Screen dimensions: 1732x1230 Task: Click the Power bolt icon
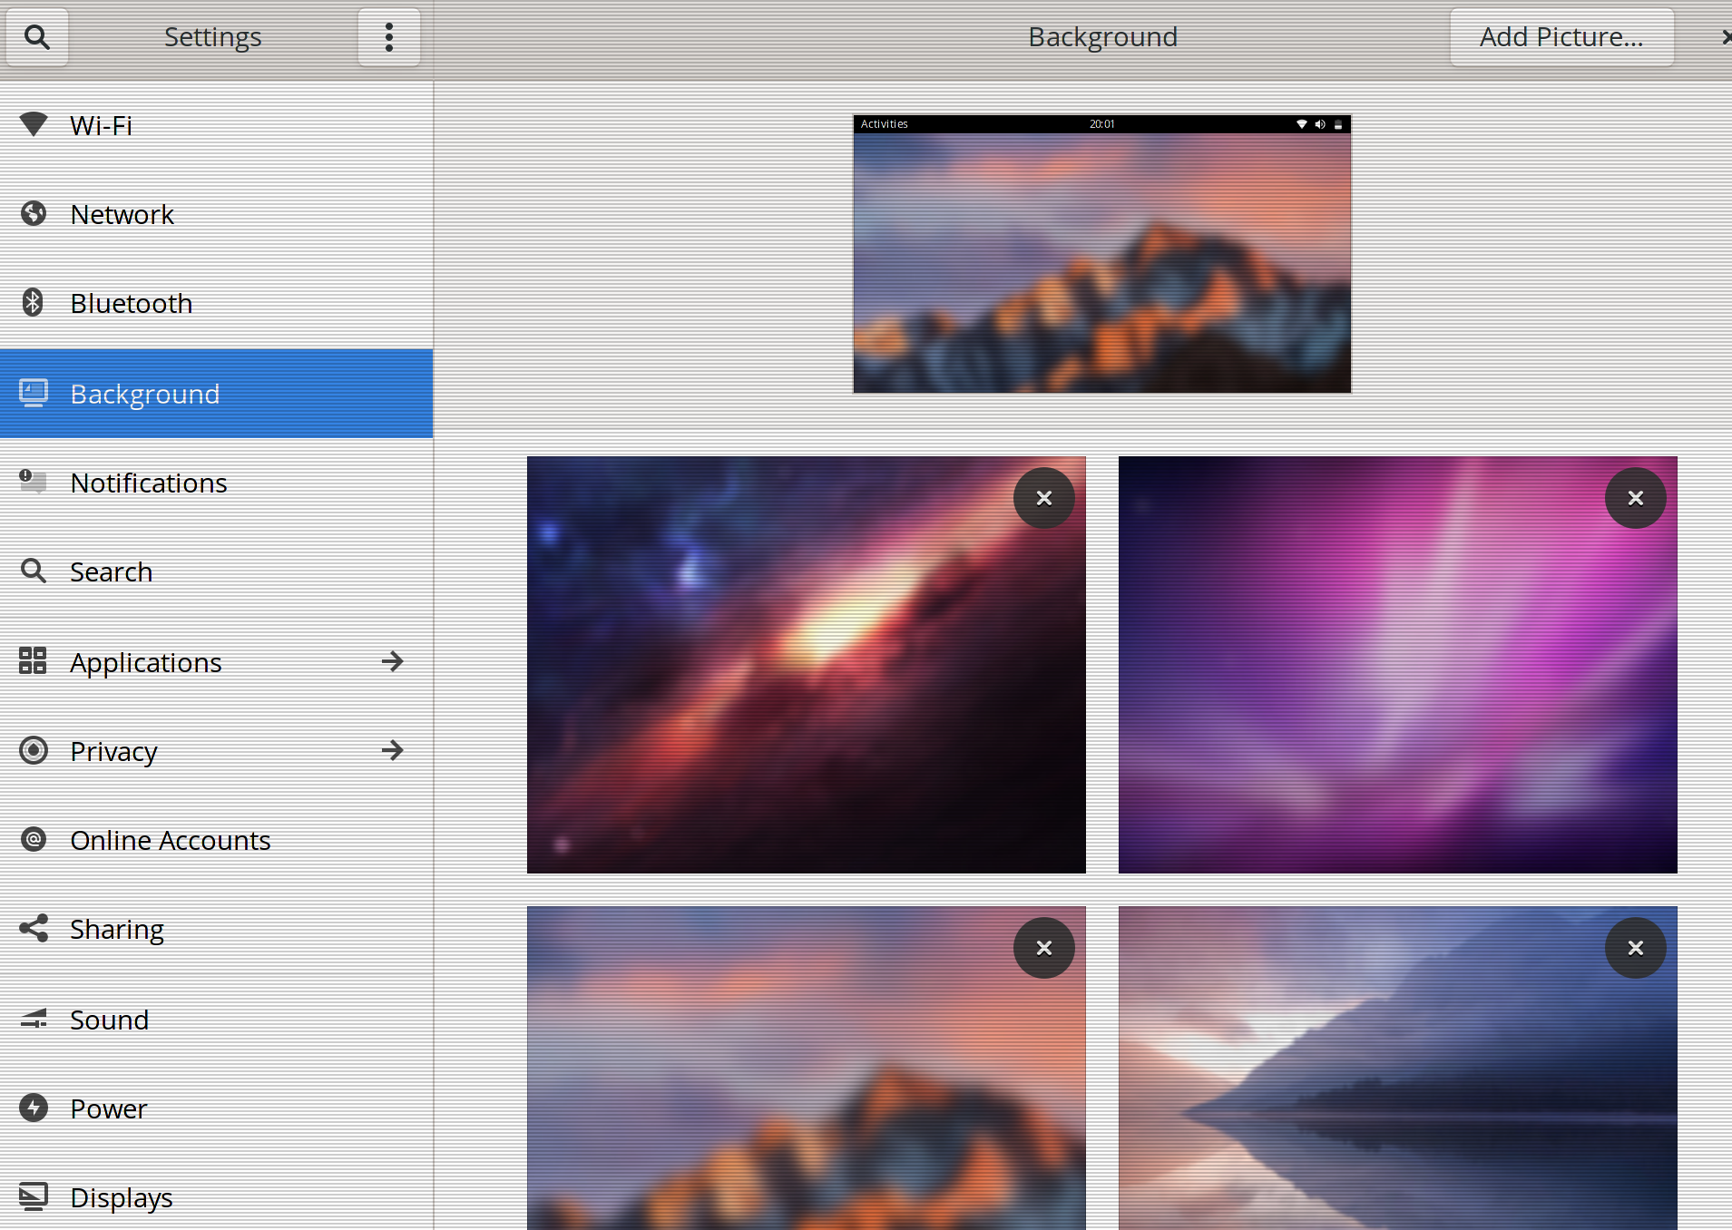click(34, 1108)
